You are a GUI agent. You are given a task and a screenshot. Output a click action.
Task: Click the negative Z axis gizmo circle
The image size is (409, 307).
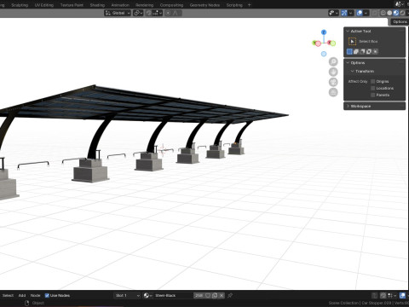[x=324, y=54]
